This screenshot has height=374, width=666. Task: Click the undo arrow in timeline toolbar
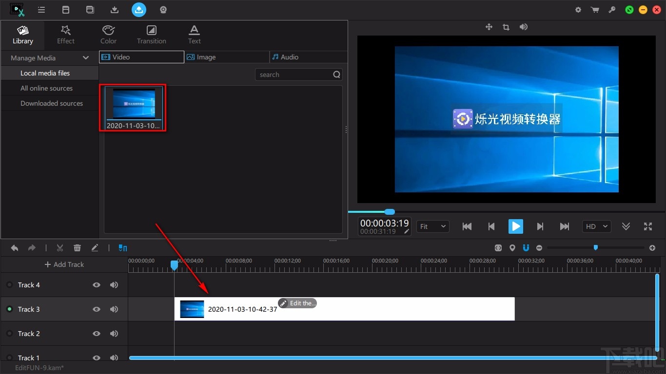pyautogui.click(x=15, y=248)
